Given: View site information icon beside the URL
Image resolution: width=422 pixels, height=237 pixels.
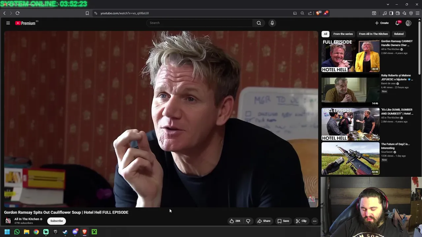Looking at the screenshot, I should point(96,13).
